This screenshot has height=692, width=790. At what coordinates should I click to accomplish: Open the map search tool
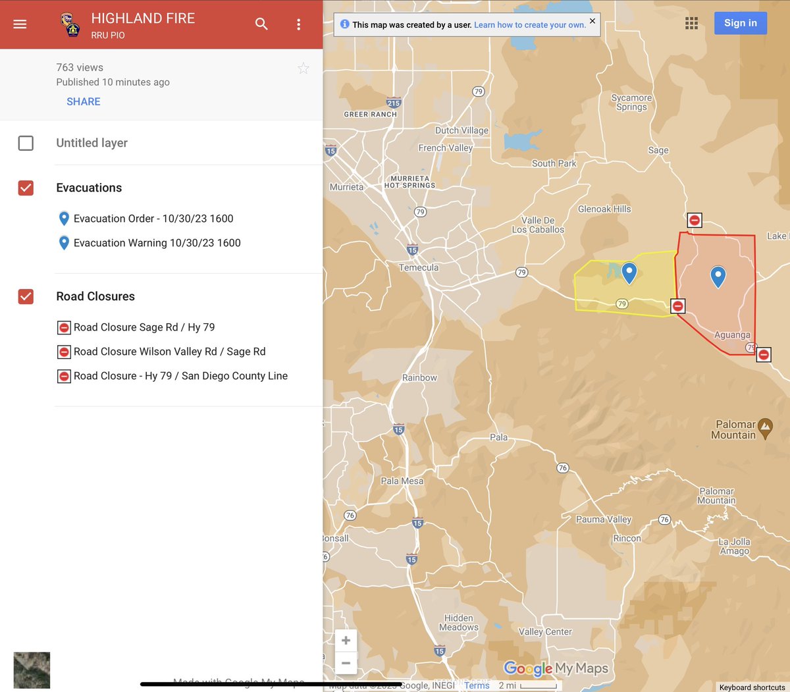tap(261, 24)
